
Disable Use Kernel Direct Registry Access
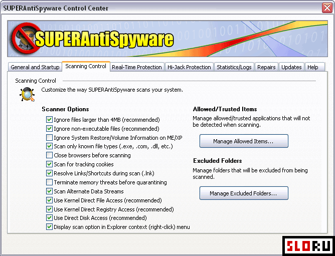pos(49,209)
